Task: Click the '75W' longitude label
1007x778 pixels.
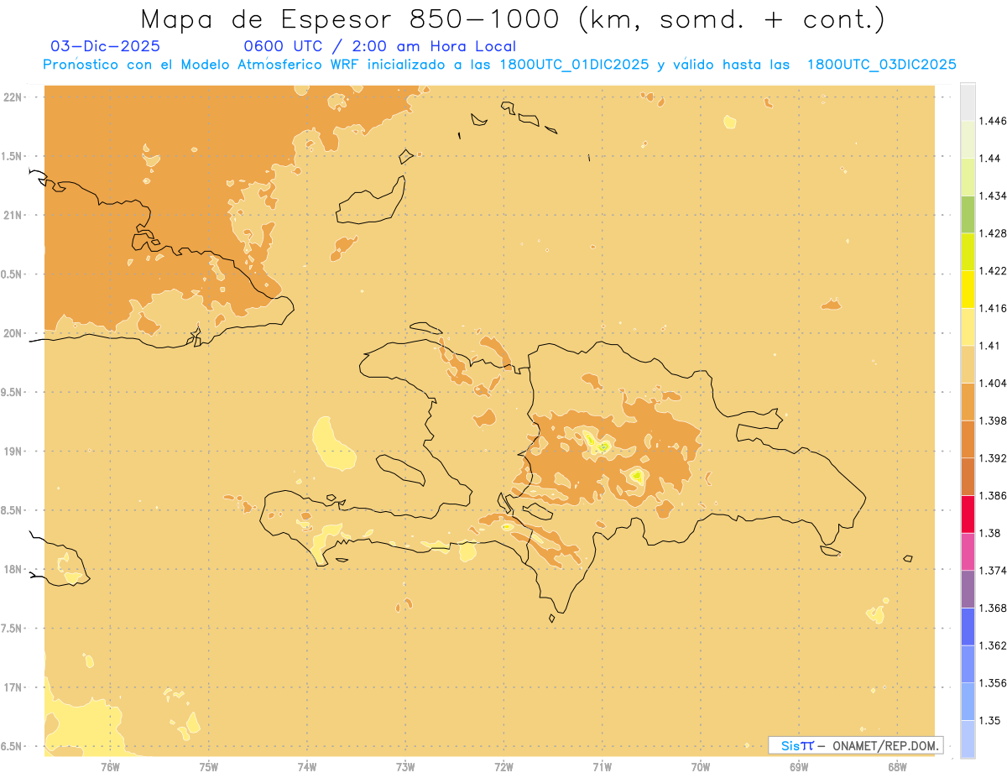Action: tap(209, 766)
